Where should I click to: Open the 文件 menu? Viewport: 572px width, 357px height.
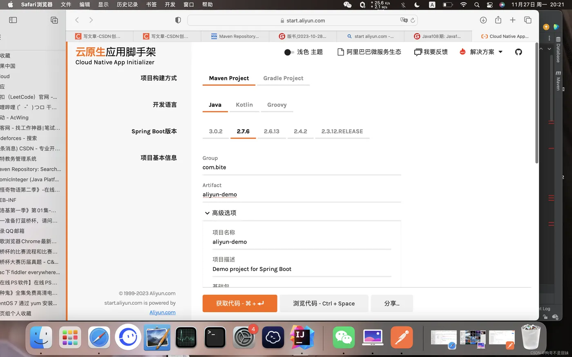pos(66,4)
